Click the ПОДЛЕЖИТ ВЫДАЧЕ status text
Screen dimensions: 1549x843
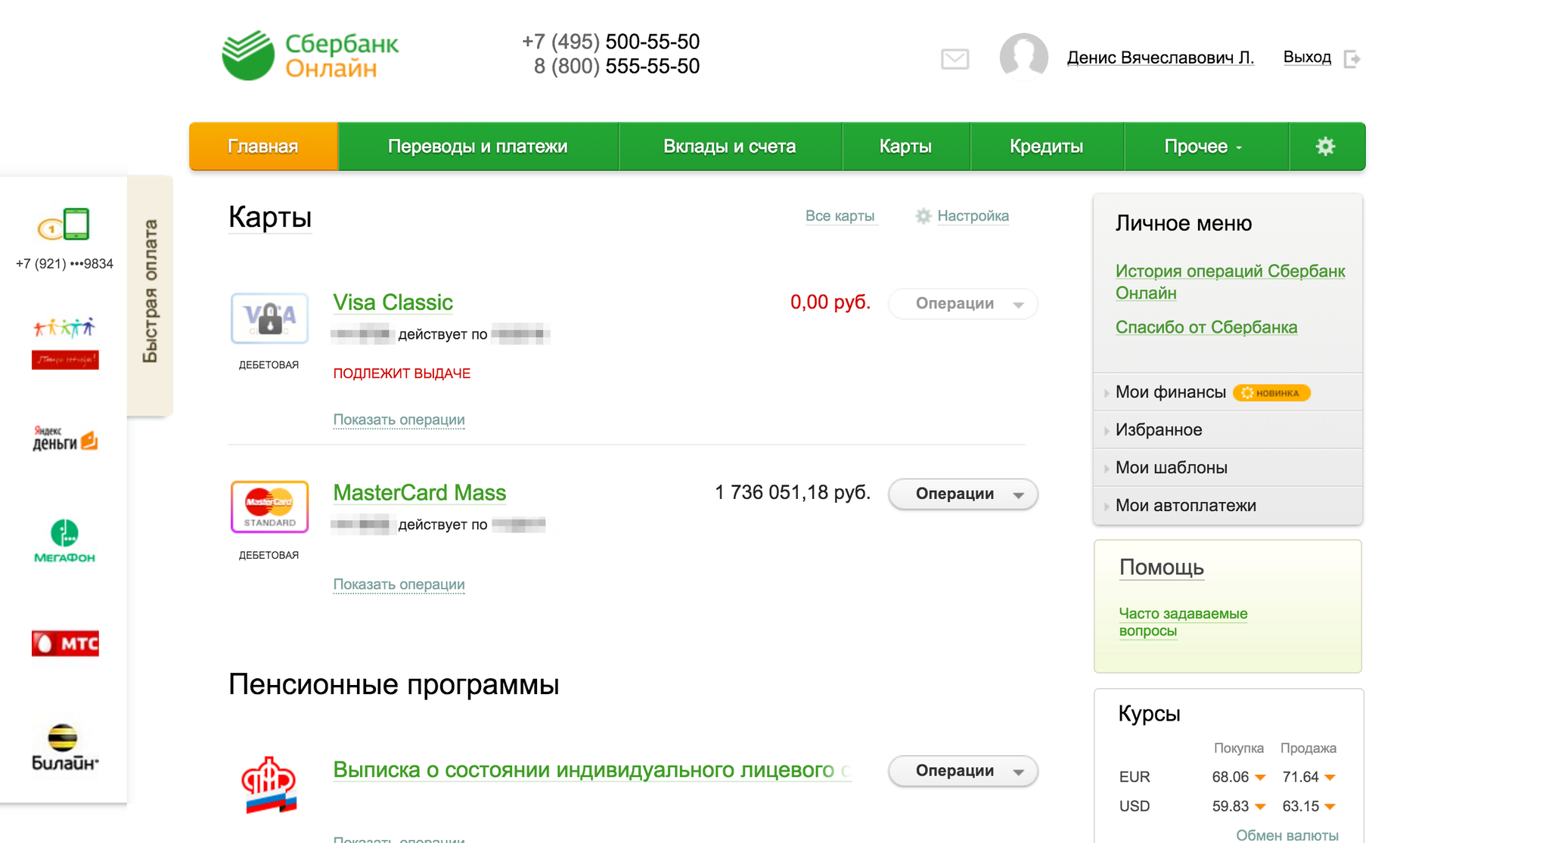coord(402,373)
